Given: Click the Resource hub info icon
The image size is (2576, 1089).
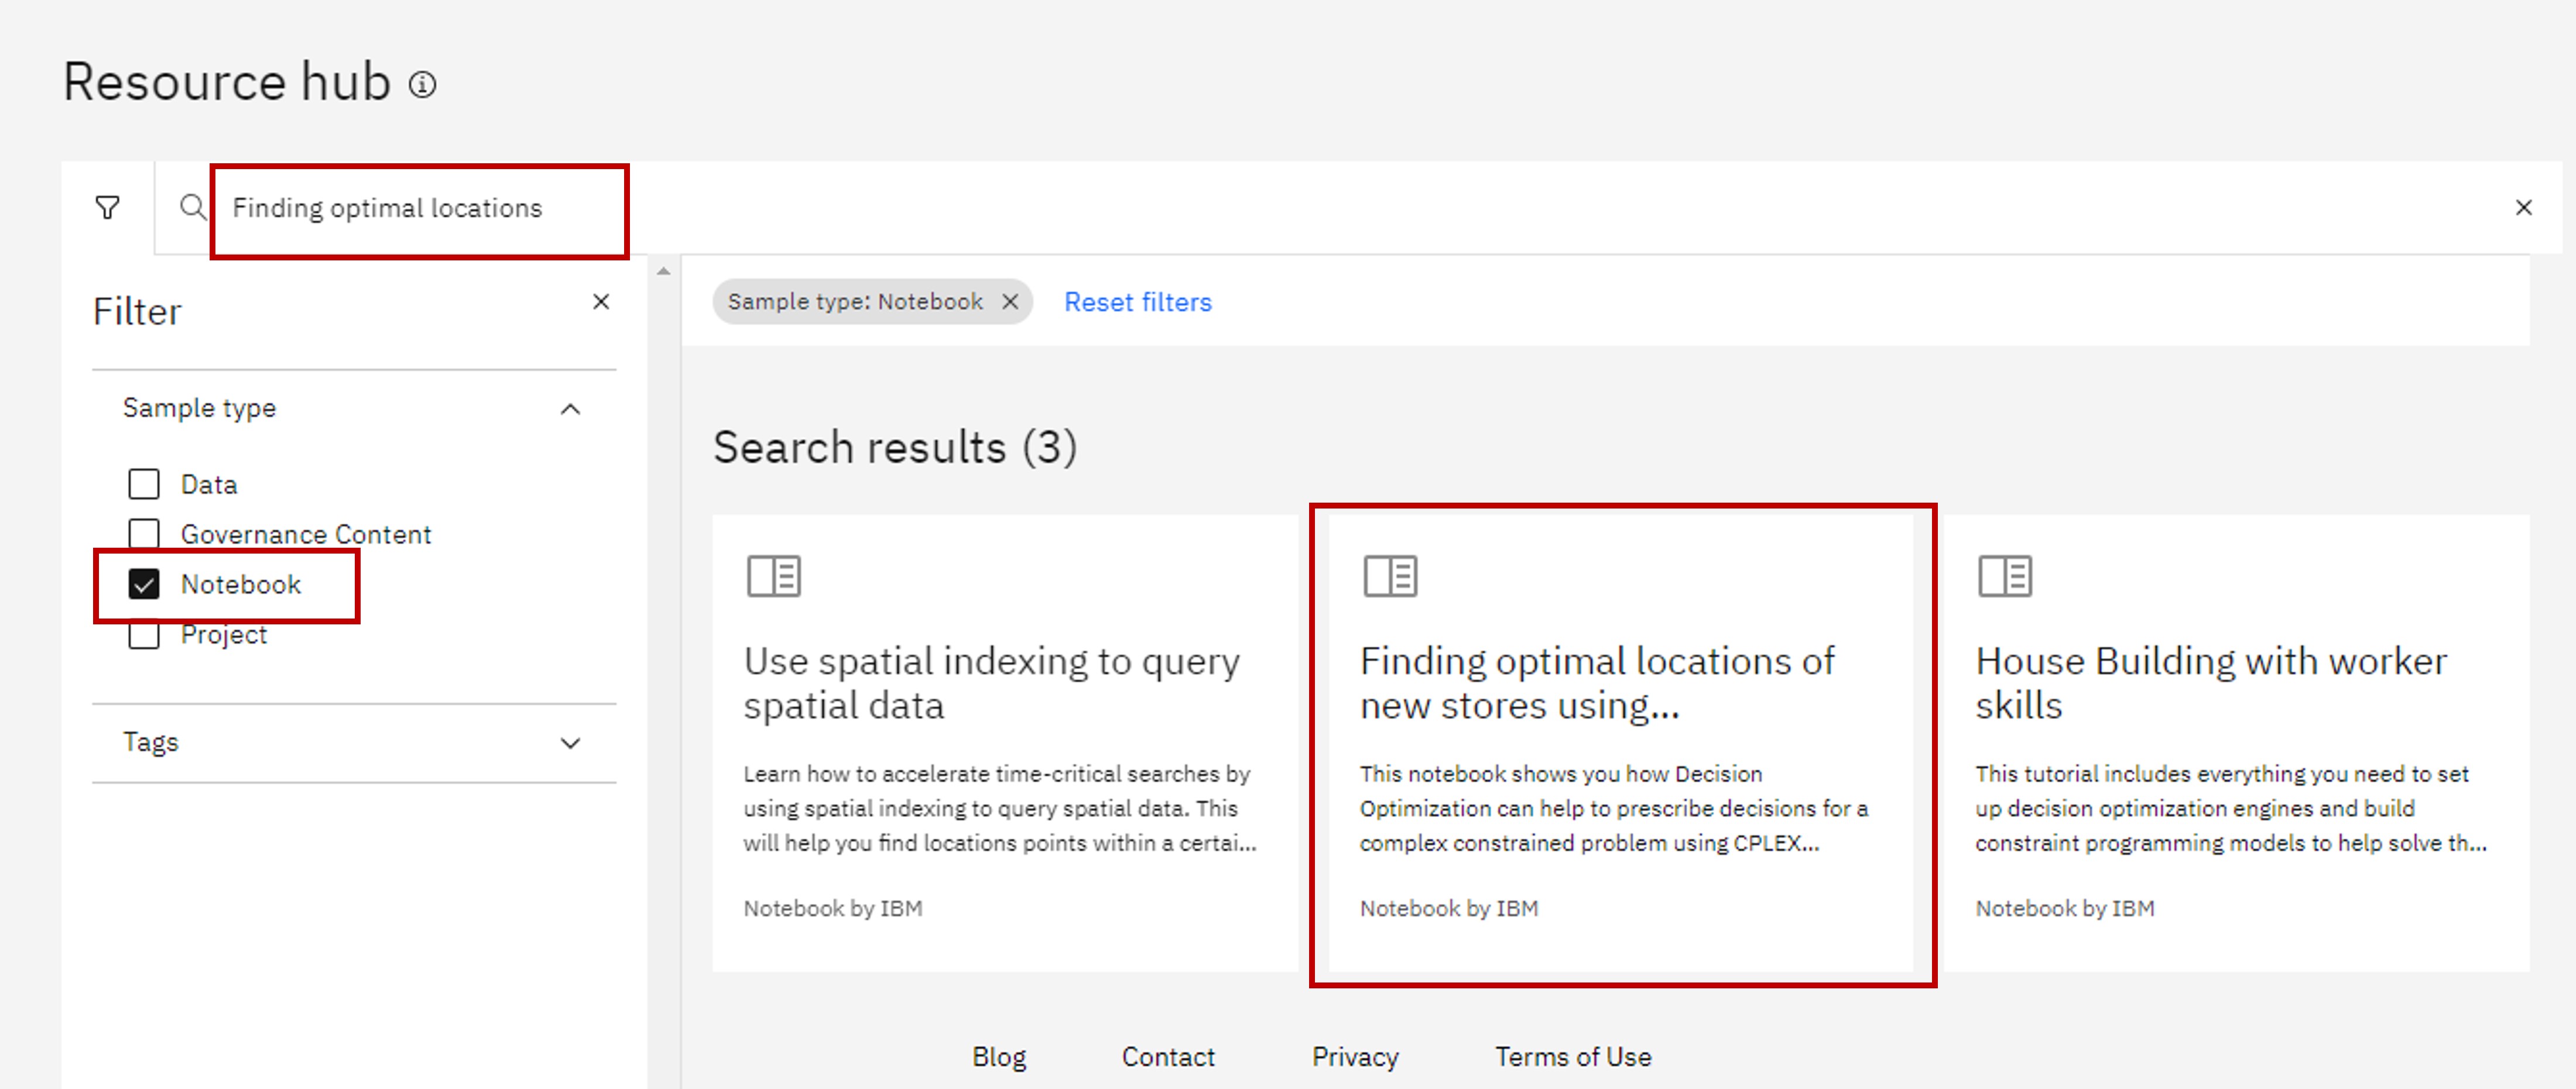Looking at the screenshot, I should (422, 85).
